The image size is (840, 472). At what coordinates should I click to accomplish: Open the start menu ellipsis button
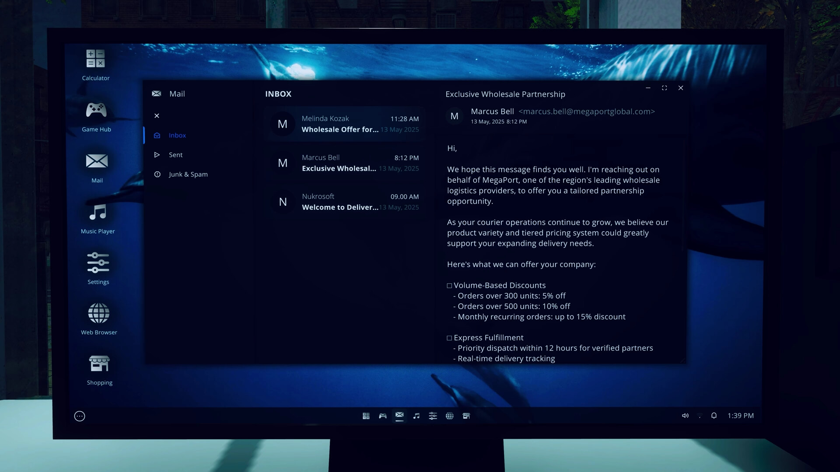click(x=80, y=416)
